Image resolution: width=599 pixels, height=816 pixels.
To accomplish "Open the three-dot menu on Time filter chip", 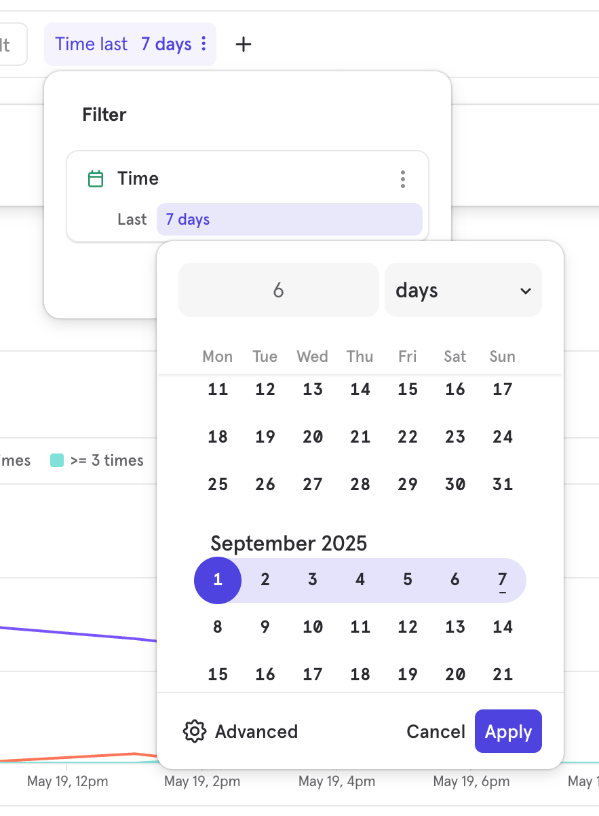I will click(204, 45).
